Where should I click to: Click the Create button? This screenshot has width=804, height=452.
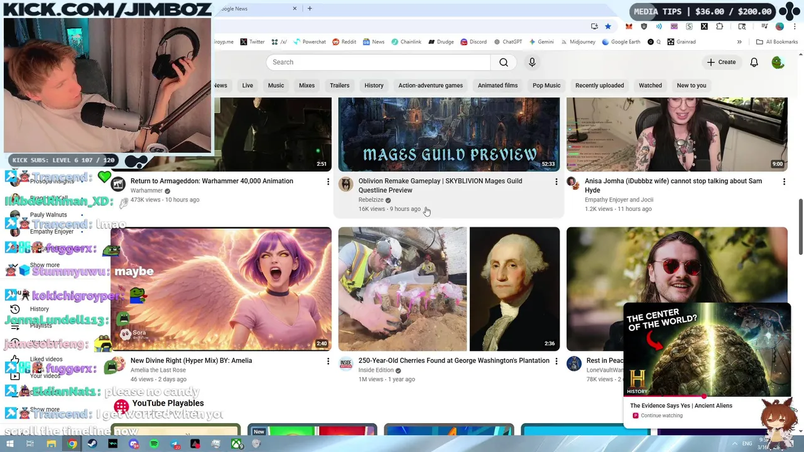point(720,62)
